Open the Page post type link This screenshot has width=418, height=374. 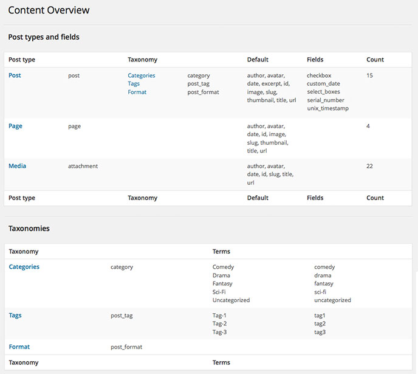15,126
